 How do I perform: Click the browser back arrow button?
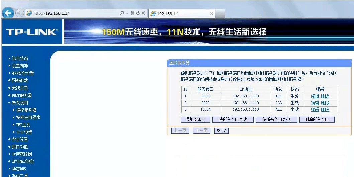click(8, 13)
